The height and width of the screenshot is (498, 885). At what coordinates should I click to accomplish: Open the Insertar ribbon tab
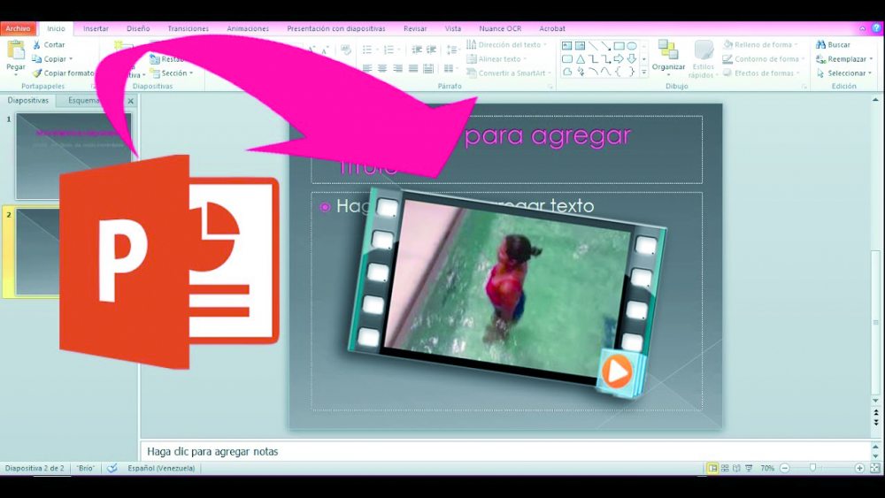click(96, 28)
